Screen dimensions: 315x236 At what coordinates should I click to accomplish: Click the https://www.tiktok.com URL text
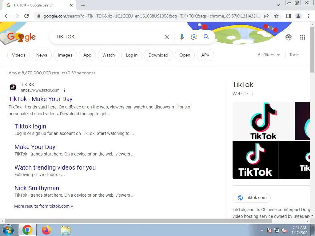click(40, 90)
